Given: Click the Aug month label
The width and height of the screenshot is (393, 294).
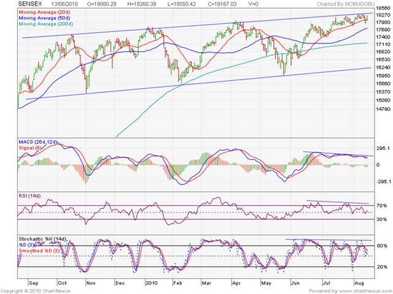Looking at the screenshot, I should tap(359, 283).
